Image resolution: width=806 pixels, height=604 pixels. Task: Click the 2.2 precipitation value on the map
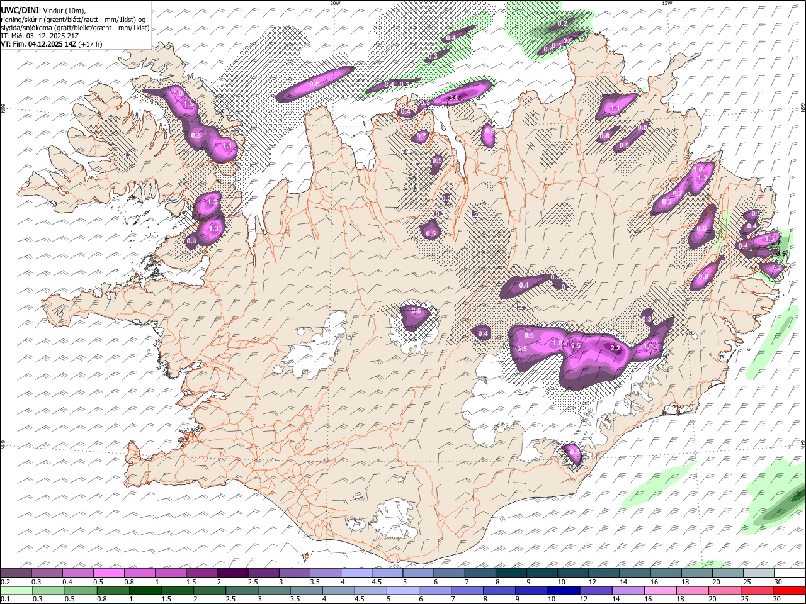(616, 348)
